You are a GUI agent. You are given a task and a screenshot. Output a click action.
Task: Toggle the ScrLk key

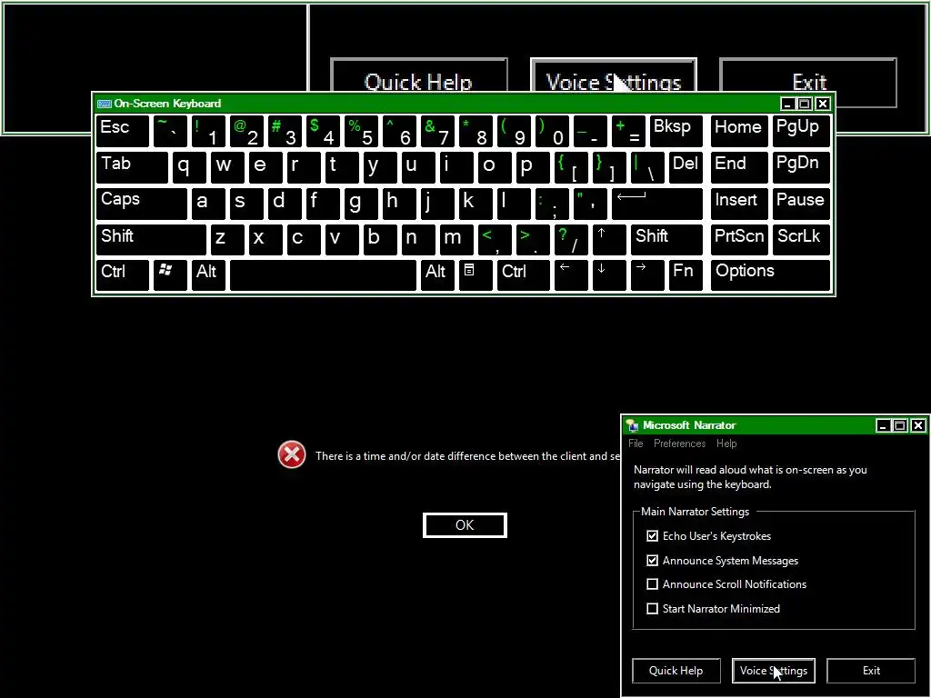802,240
